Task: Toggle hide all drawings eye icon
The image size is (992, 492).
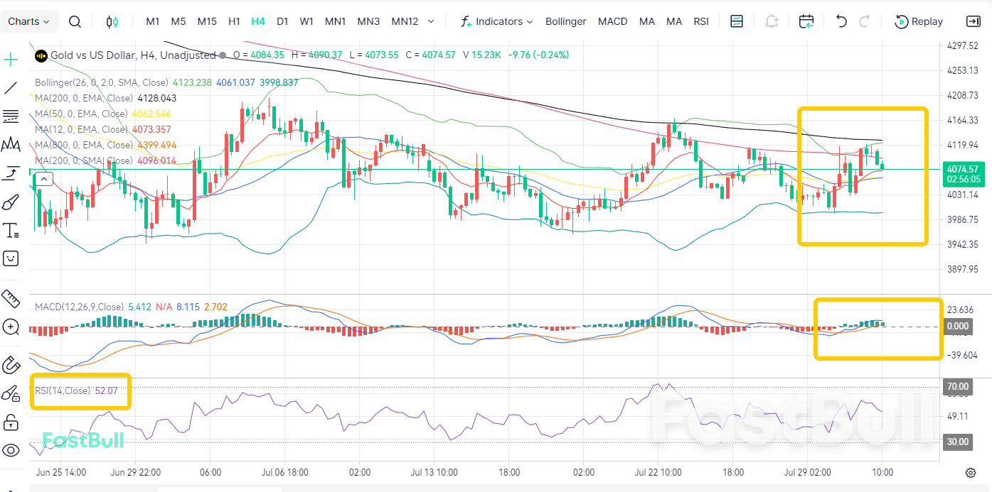Action: tap(11, 450)
